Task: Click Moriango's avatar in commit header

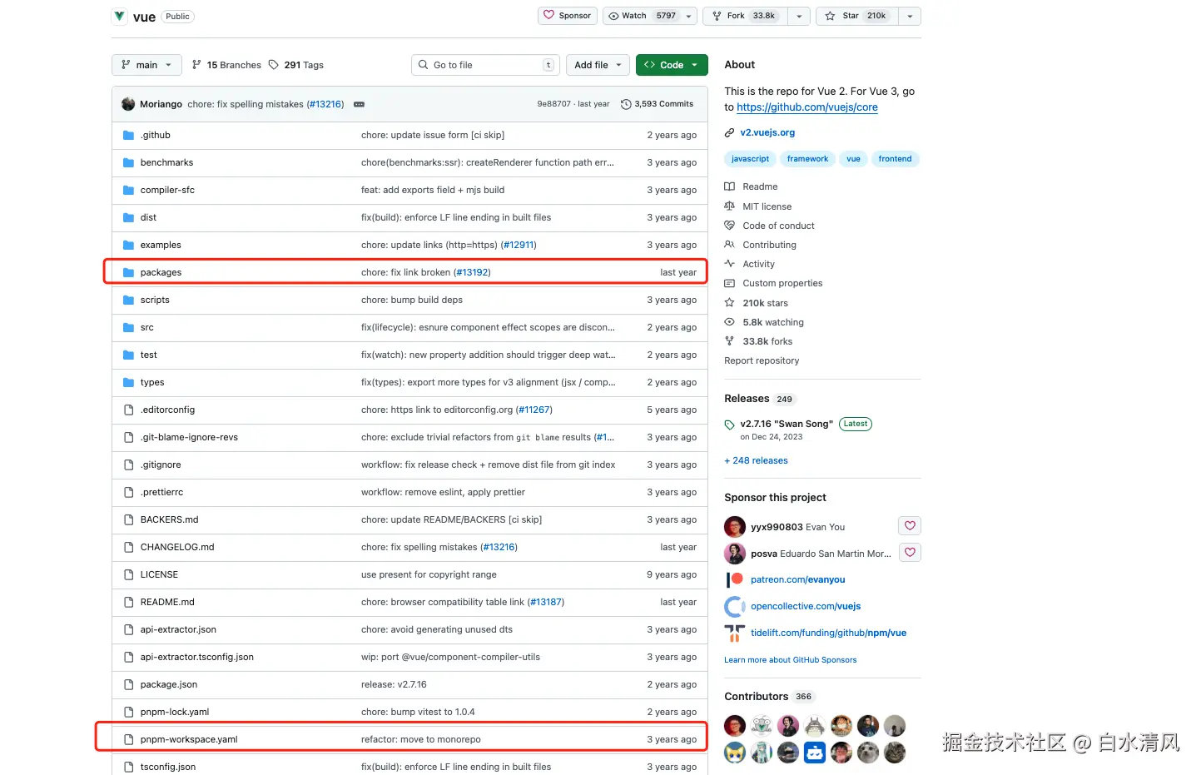Action: coord(128,104)
